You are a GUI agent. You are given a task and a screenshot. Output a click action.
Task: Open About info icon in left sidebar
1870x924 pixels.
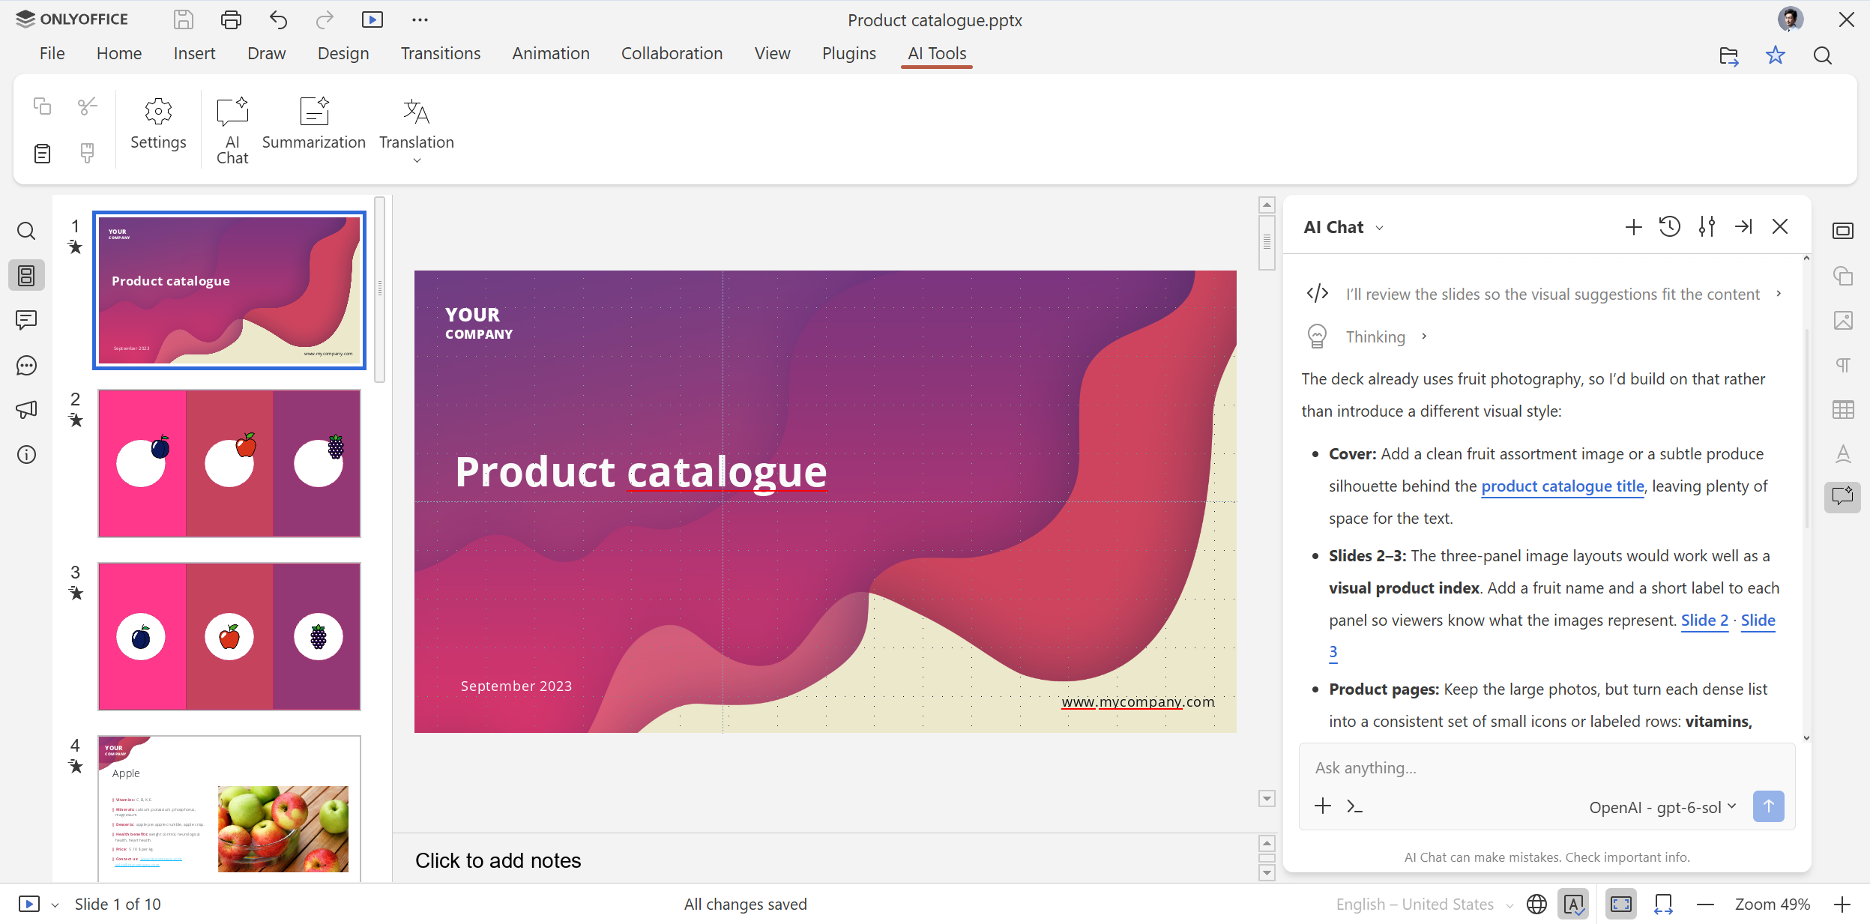pos(26,455)
